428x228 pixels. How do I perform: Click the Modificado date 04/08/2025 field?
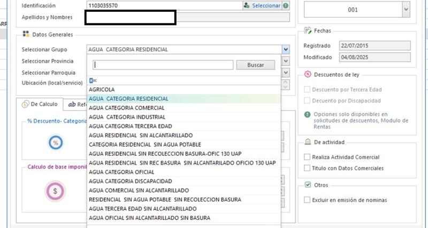pos(375,57)
